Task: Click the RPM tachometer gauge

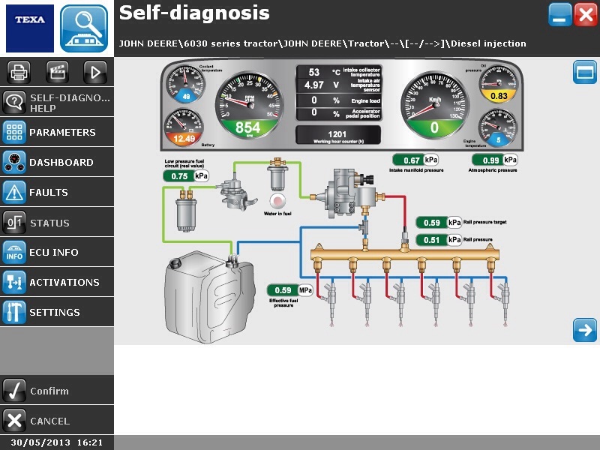Action: click(x=248, y=105)
